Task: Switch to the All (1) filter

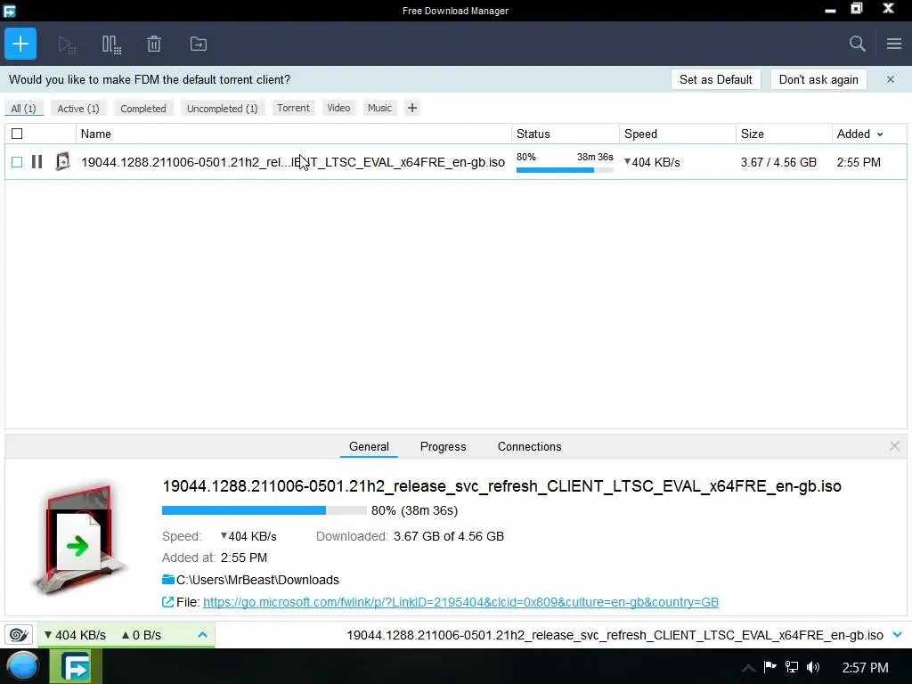Action: [23, 108]
